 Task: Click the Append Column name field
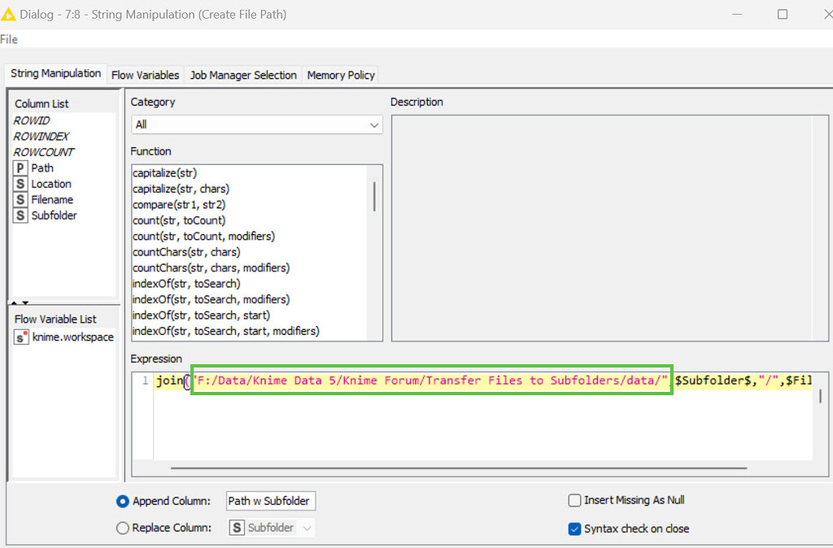tap(270, 501)
